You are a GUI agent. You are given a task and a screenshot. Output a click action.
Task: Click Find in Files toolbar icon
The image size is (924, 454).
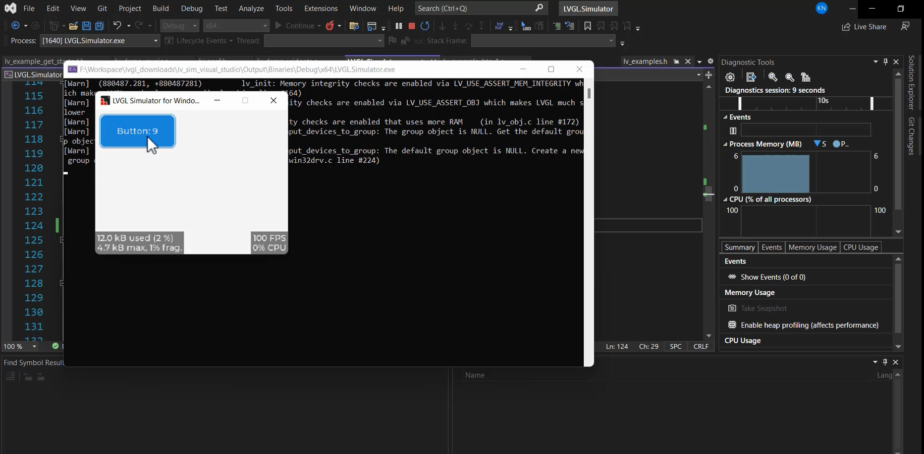click(354, 26)
